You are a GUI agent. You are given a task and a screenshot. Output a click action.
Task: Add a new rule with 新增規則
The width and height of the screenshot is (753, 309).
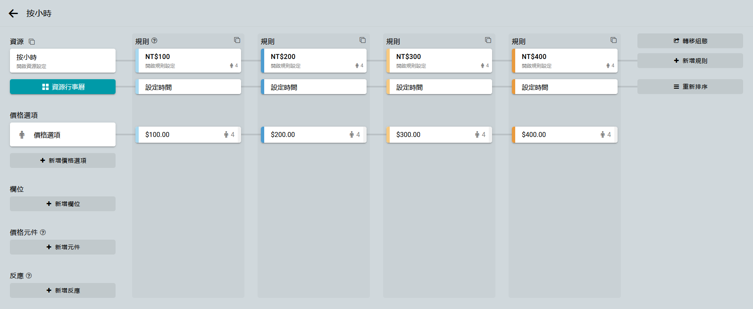point(690,61)
